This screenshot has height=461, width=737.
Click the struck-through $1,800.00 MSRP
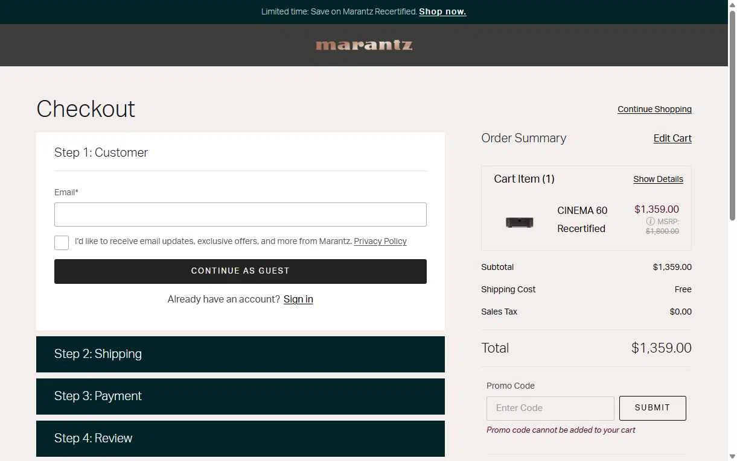(662, 231)
